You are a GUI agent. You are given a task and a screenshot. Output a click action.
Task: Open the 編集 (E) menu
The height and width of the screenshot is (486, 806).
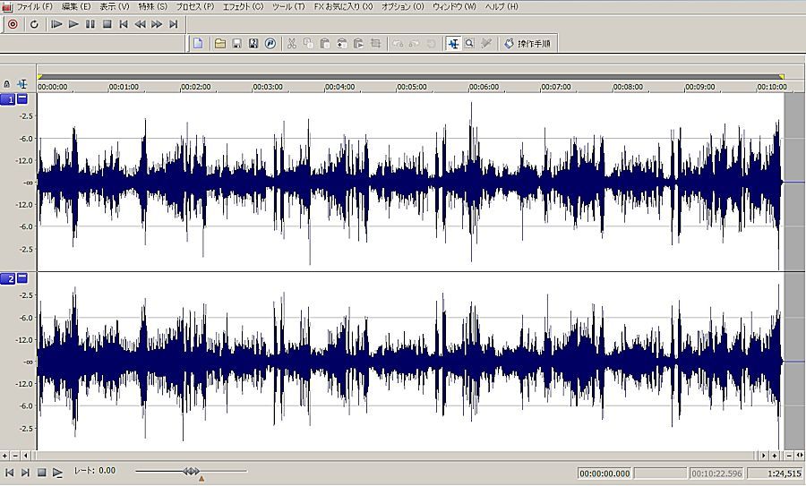[x=76, y=6]
